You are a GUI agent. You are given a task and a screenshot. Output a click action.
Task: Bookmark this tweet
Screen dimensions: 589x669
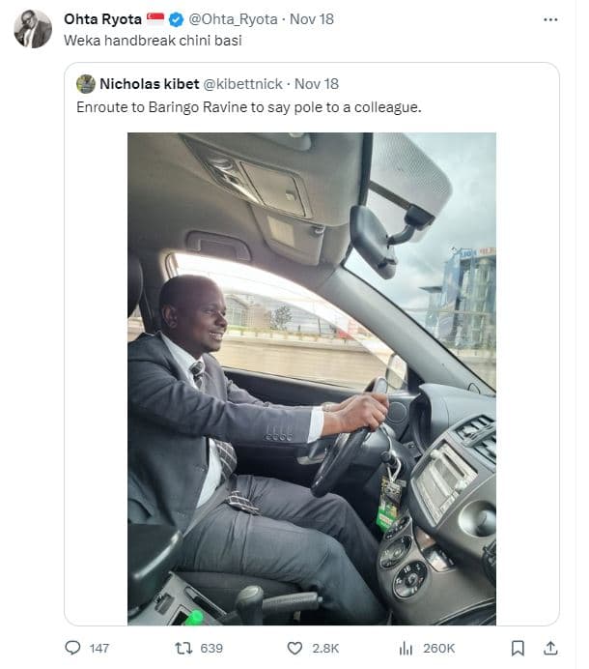pos(518,648)
